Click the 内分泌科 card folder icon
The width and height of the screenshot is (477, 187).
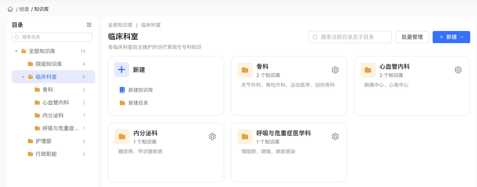[122, 136]
